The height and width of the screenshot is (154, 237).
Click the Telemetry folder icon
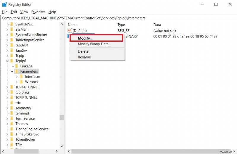point(12,108)
